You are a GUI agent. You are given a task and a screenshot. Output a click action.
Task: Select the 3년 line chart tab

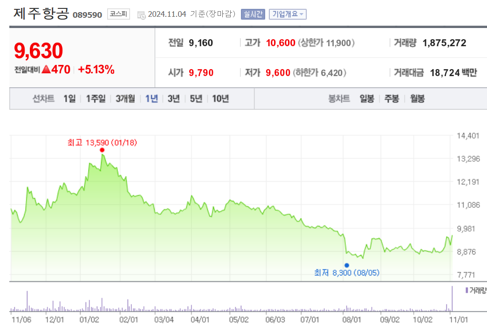point(174,99)
